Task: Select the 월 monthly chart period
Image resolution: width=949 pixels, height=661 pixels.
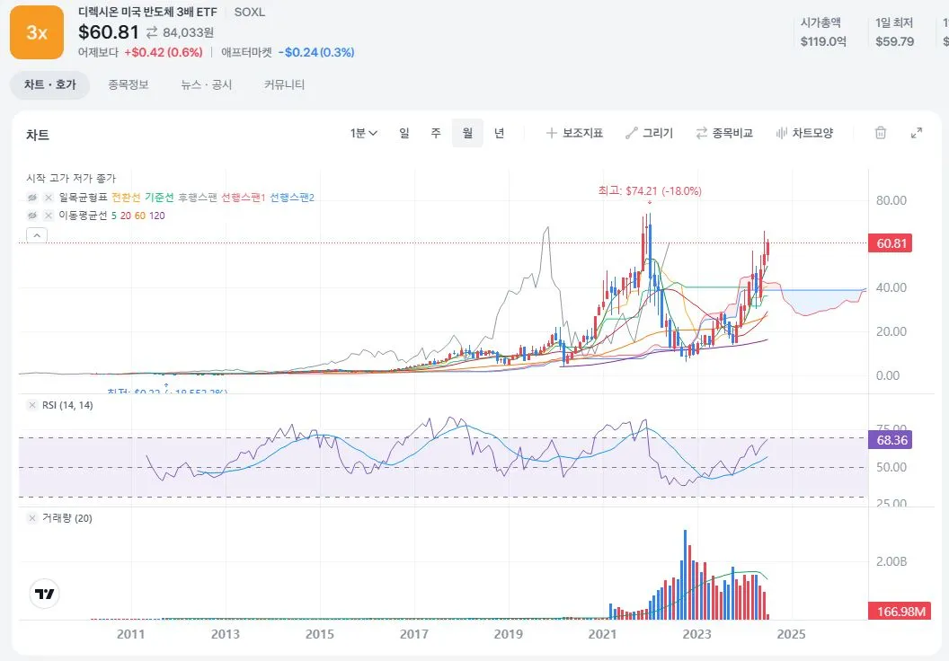Action: click(x=467, y=133)
